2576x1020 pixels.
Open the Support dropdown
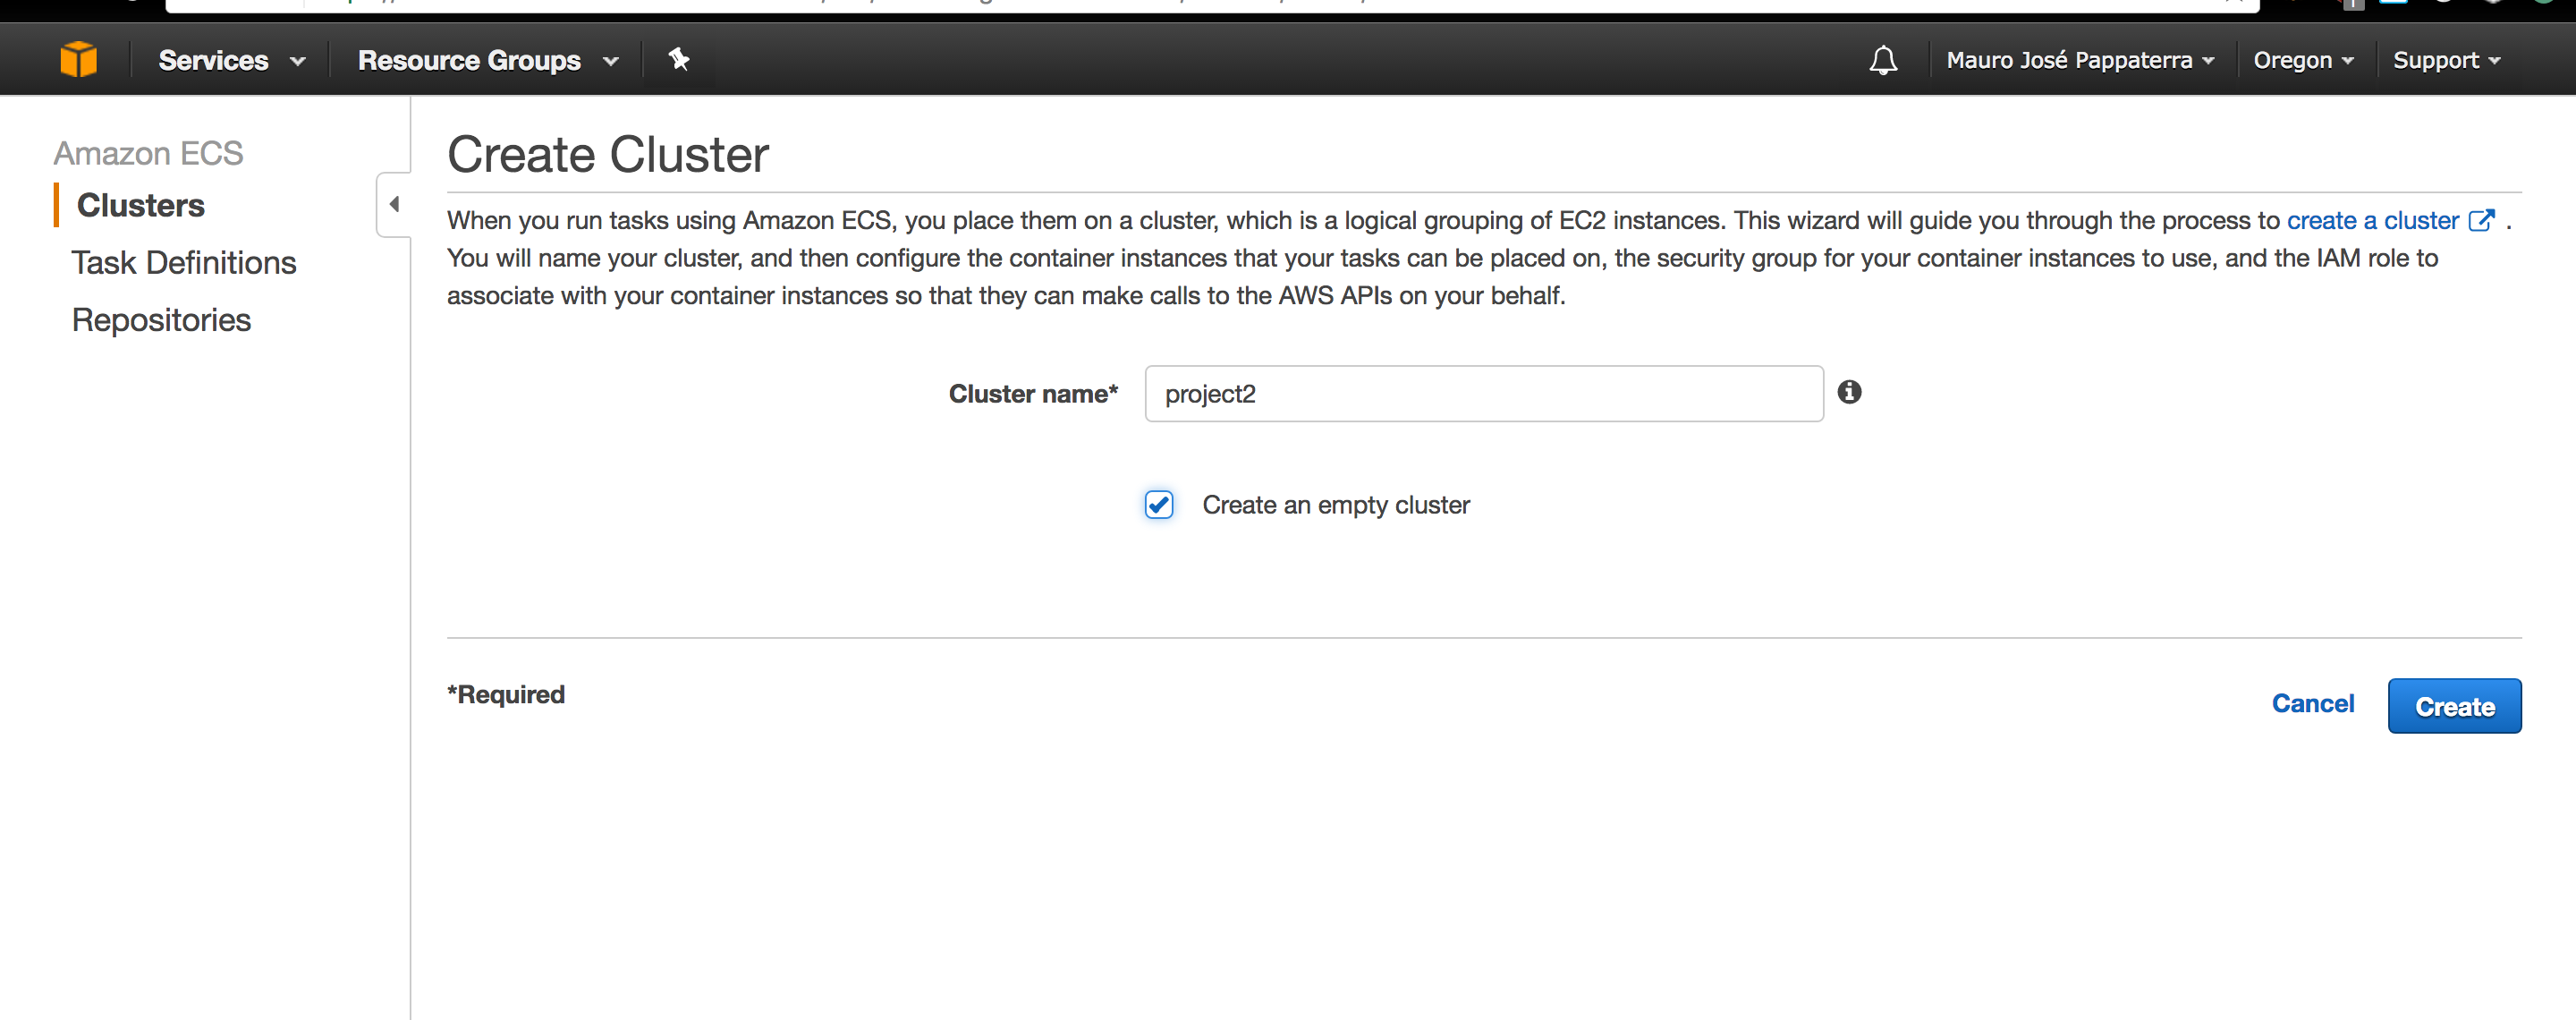click(x=2446, y=61)
